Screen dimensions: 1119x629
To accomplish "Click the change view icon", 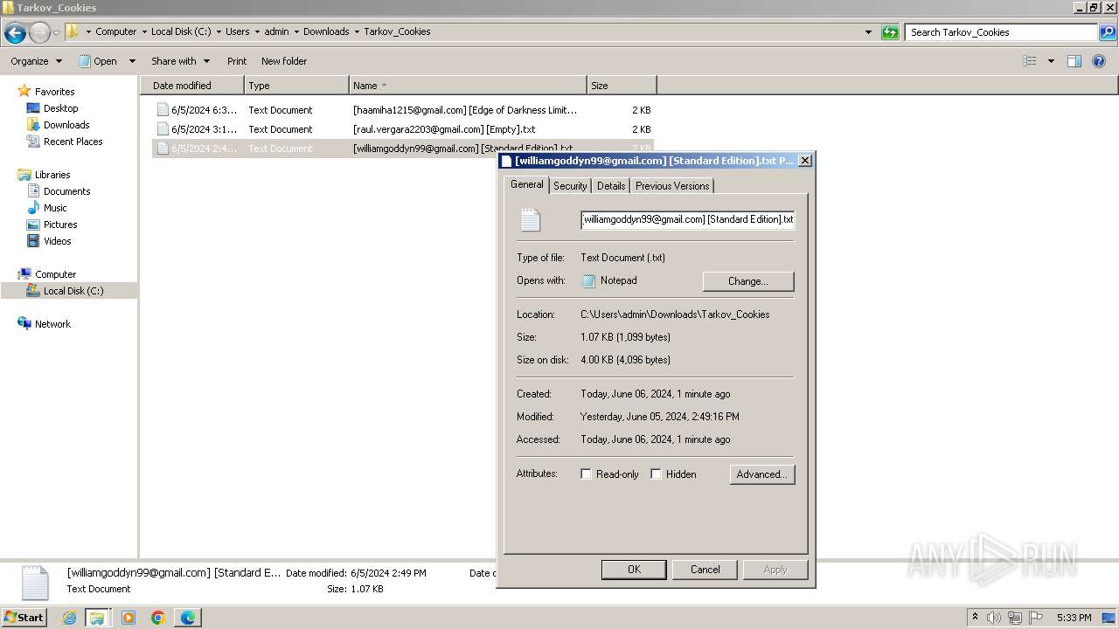I will pyautogui.click(x=1030, y=61).
